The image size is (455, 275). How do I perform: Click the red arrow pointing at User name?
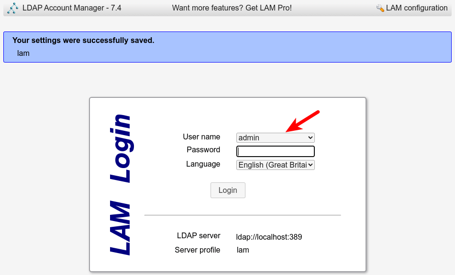click(302, 121)
